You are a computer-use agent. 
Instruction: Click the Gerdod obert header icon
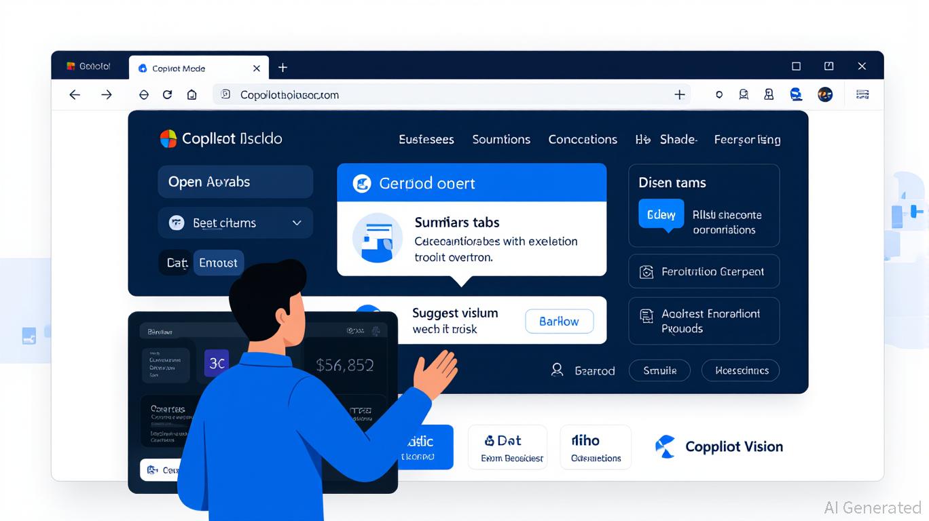point(362,183)
